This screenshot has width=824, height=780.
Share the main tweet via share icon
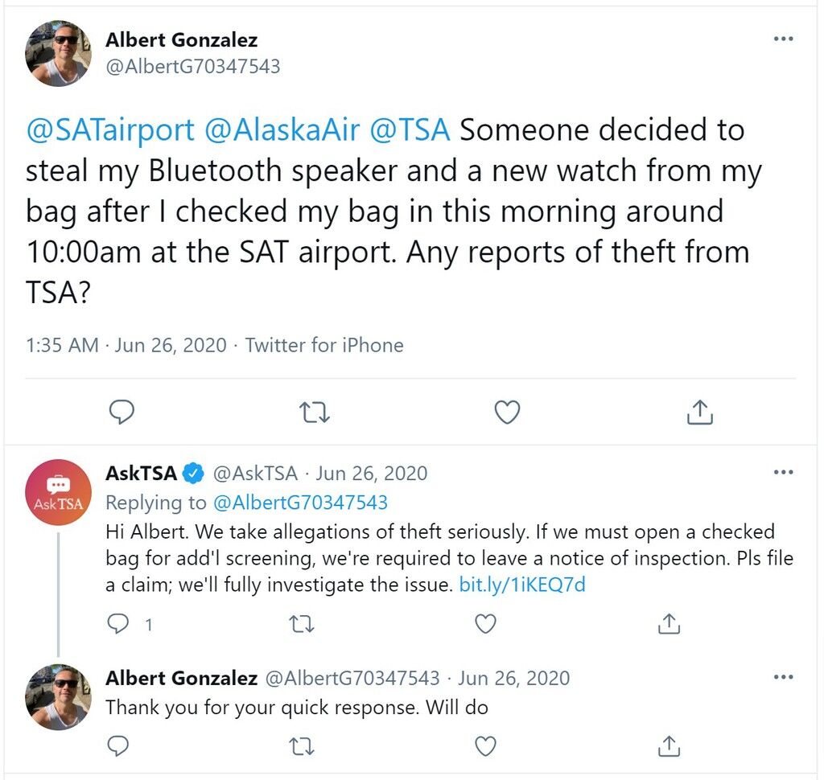700,412
